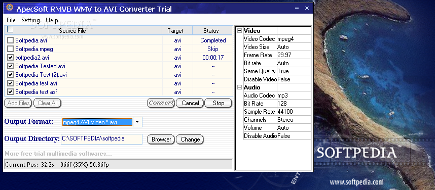Check the Softpedia.mpeg file checkbox
This screenshot has height=190, width=435.
[10, 49]
